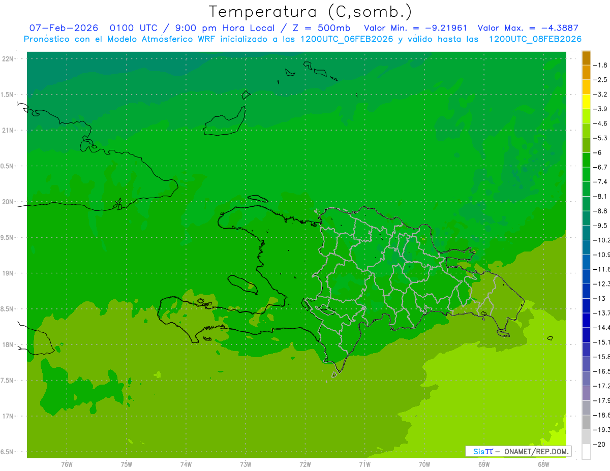The height and width of the screenshot is (471, 610).
Task: Click the "-8.8" colorbar value
Action: [600, 210]
